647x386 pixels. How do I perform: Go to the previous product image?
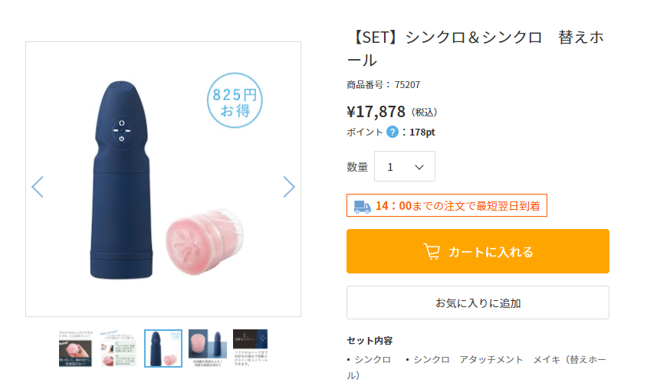point(38,187)
